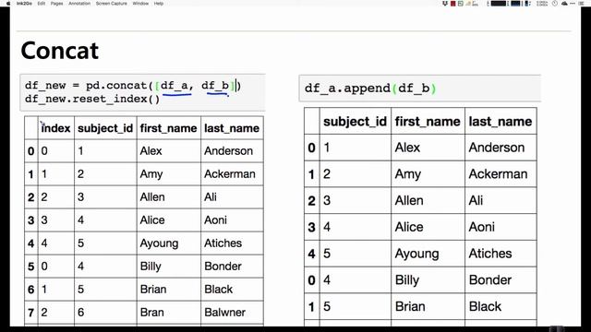The height and width of the screenshot is (332, 591).
Task: Click 'Amy' in the left table
Action: coord(151,174)
